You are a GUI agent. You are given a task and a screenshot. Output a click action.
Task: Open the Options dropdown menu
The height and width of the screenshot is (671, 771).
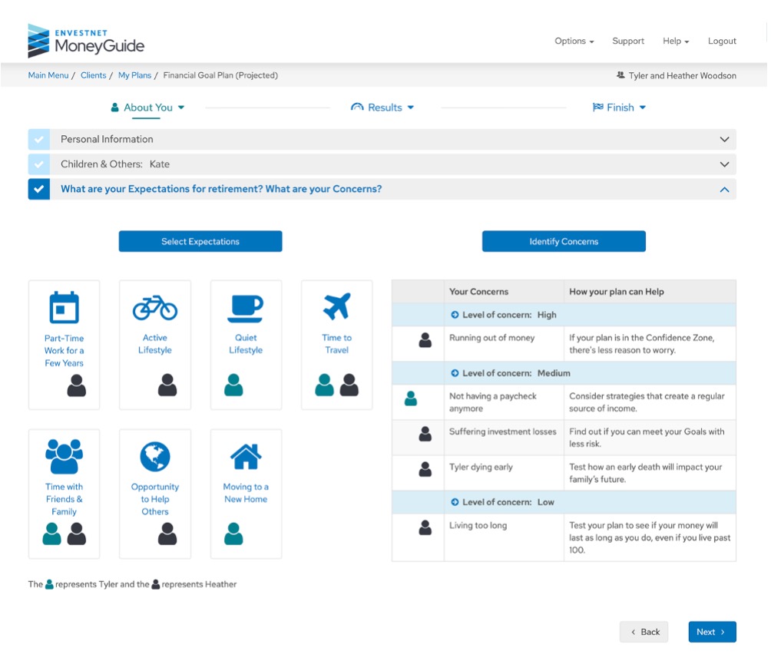[574, 41]
